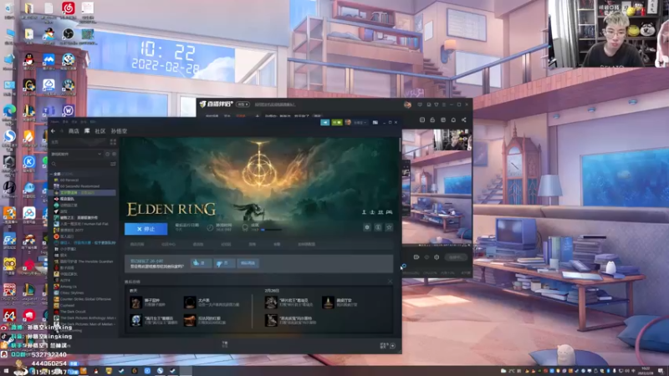Open the 大卢恩 achievement thumbnail
The image size is (669, 376).
190,302
